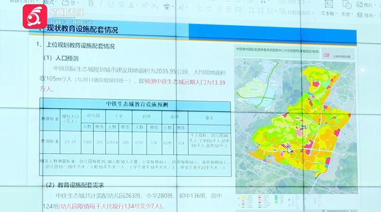Open the 转智能图形 convert-to-SmartArt dropdown
The width and height of the screenshot is (381, 212).
point(296,12)
